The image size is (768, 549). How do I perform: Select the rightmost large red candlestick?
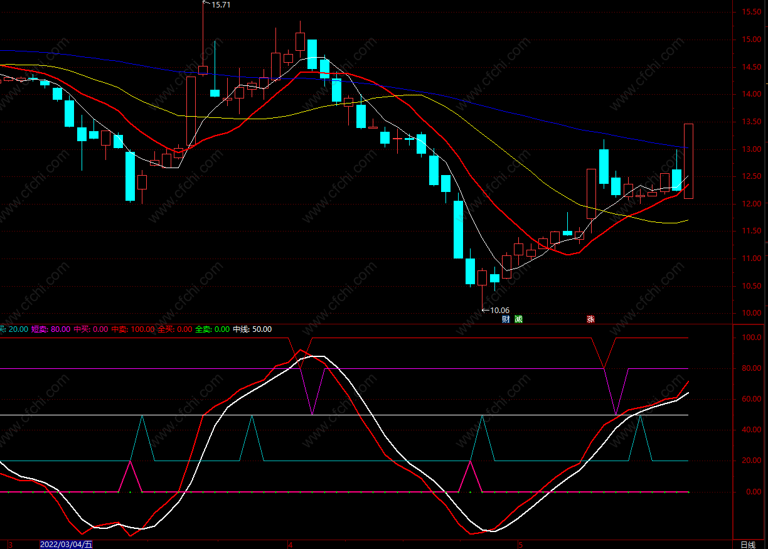click(x=688, y=161)
